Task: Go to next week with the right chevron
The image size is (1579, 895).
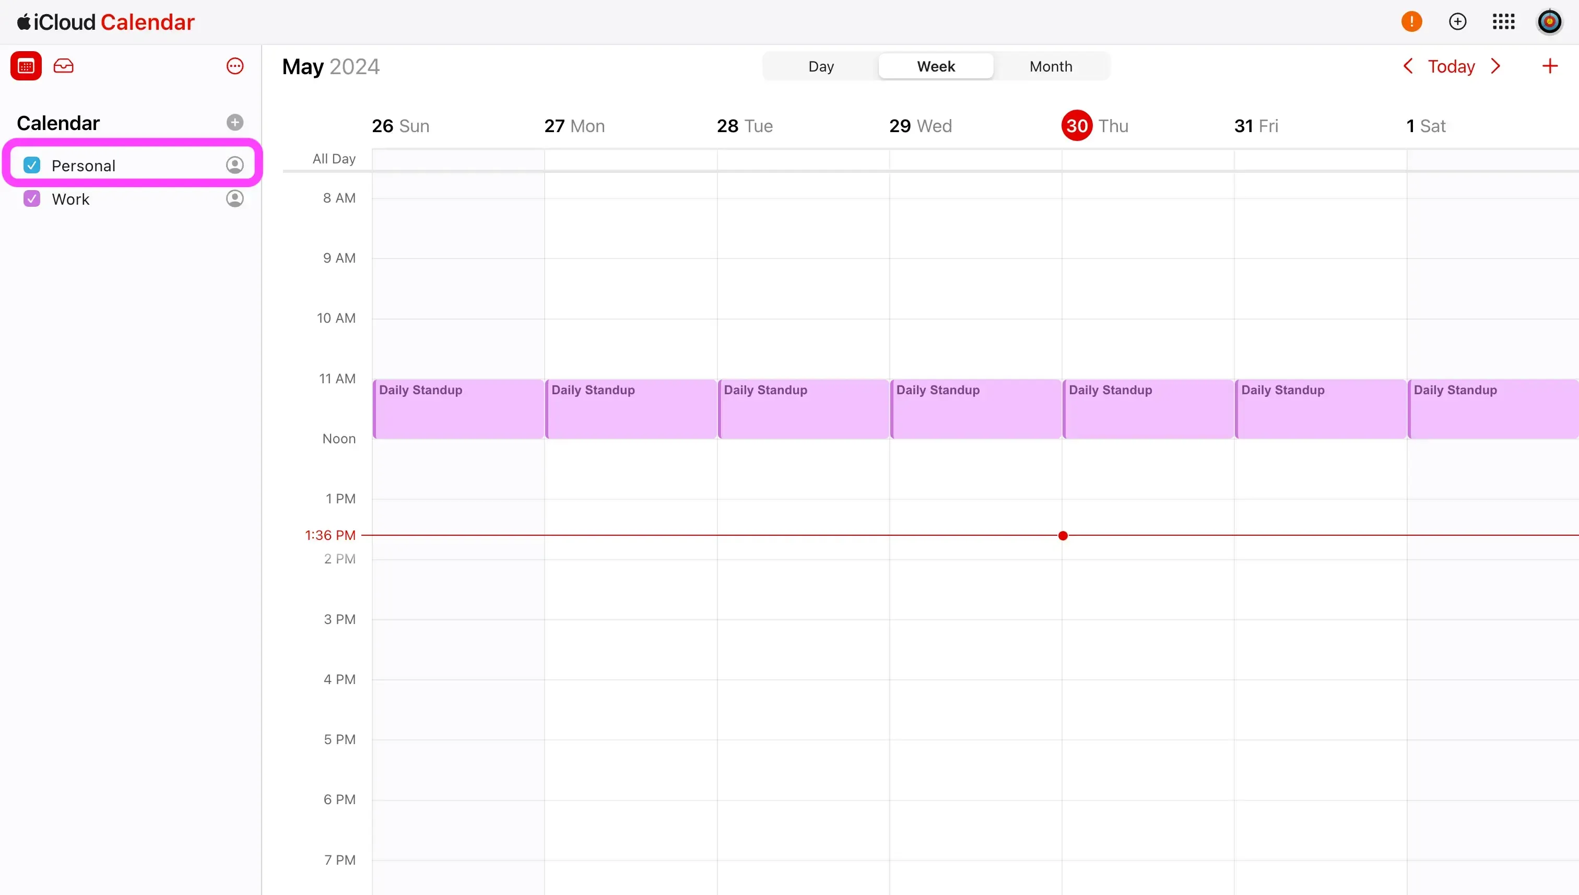Action: point(1495,66)
